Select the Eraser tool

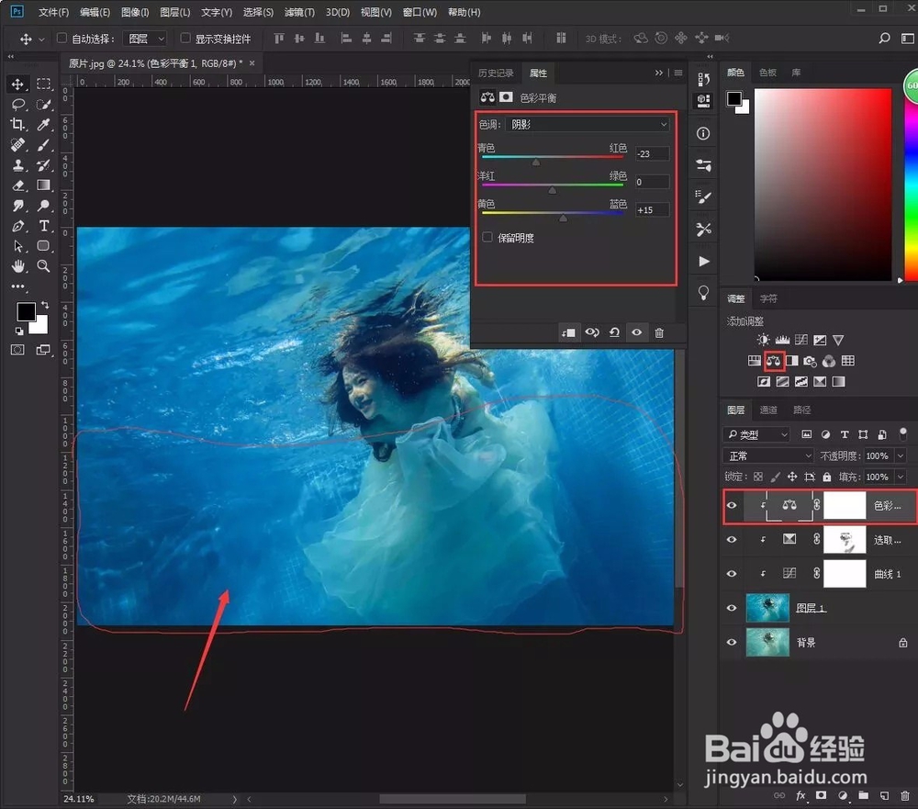tap(17, 185)
